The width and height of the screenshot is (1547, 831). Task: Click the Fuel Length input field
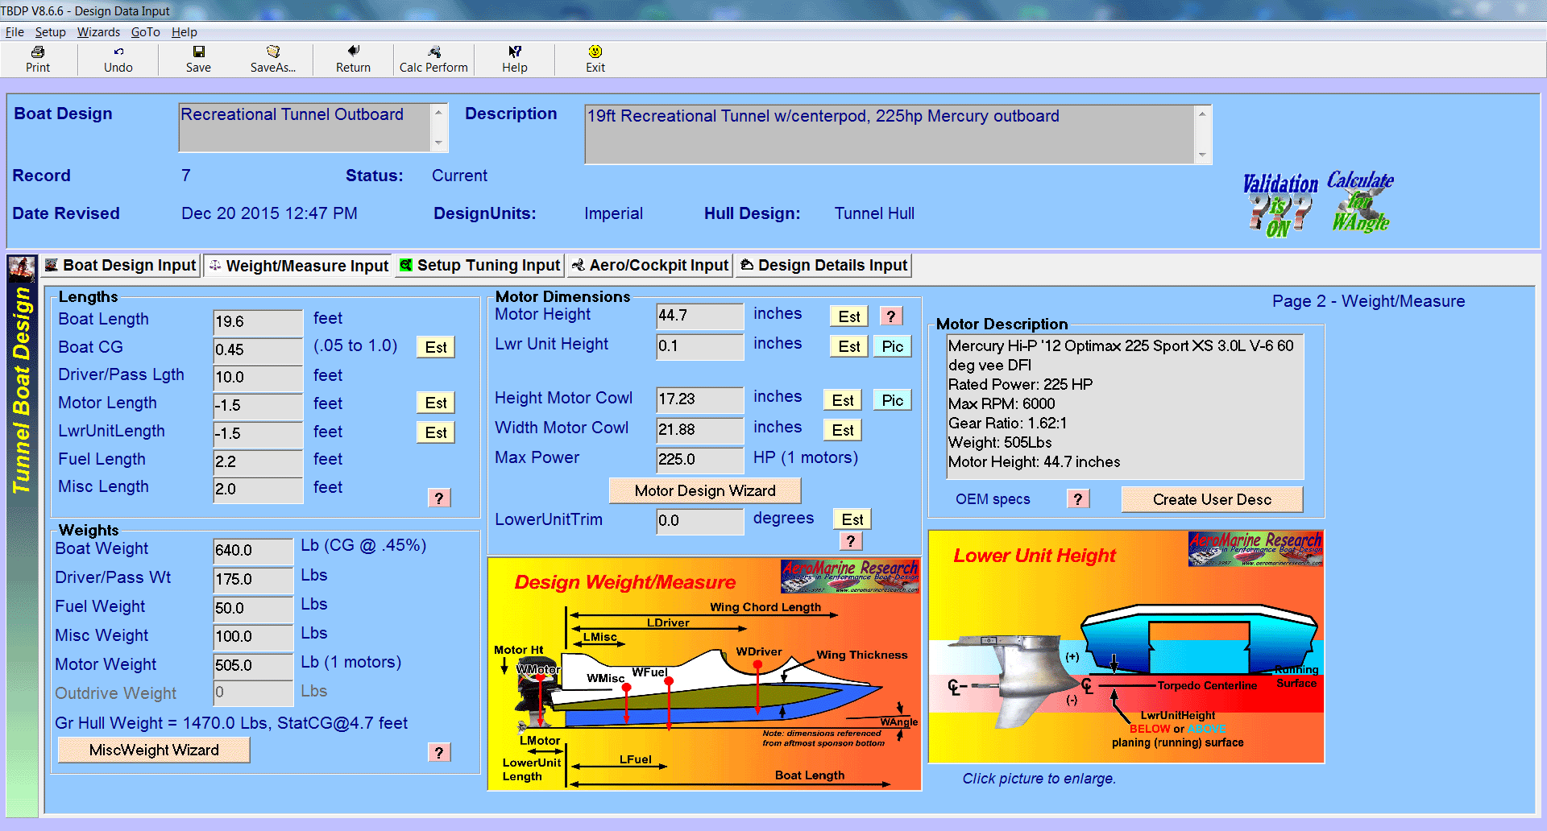(x=258, y=462)
